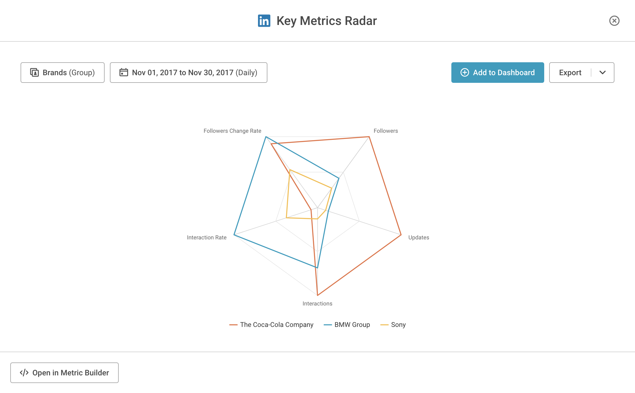Click the Export button
Image resolution: width=635 pixels, height=393 pixels.
pyautogui.click(x=570, y=73)
